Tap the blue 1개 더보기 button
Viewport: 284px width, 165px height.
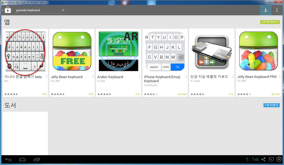click(271, 105)
